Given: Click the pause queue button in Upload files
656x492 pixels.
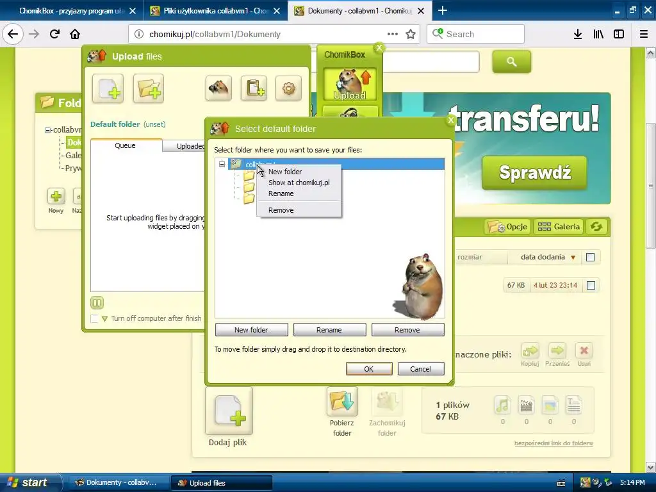Looking at the screenshot, I should (x=97, y=302).
